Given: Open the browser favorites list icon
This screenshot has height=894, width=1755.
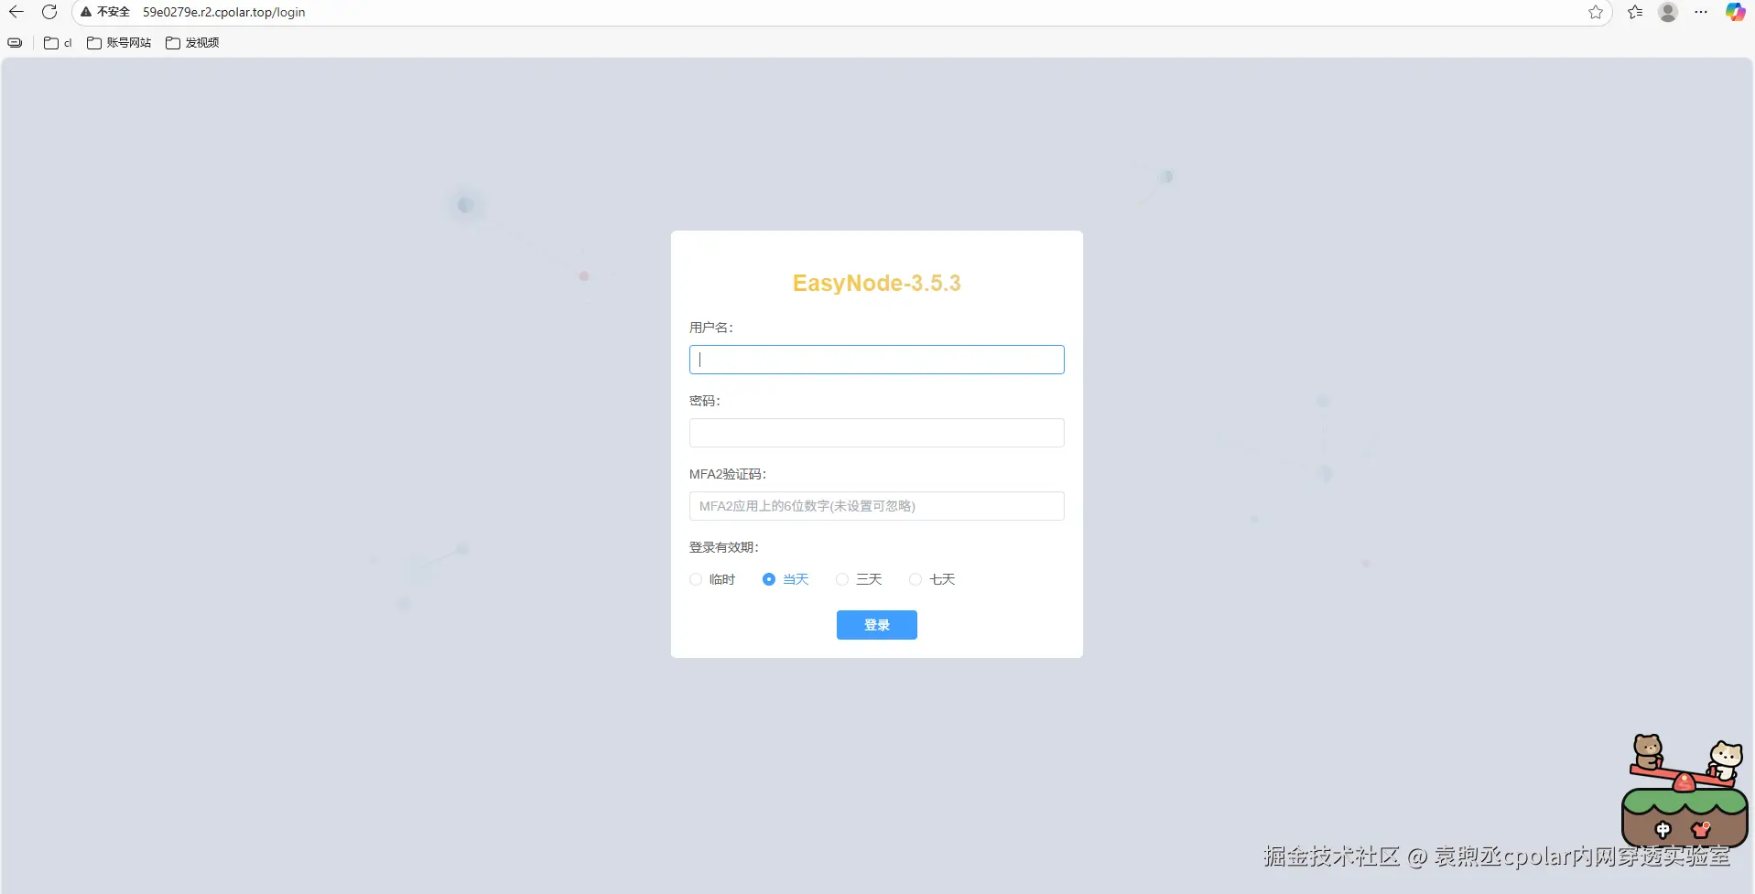Looking at the screenshot, I should point(1635,12).
